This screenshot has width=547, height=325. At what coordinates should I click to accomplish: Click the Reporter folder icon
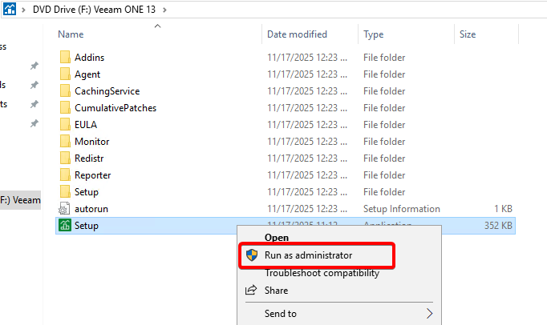pos(65,175)
